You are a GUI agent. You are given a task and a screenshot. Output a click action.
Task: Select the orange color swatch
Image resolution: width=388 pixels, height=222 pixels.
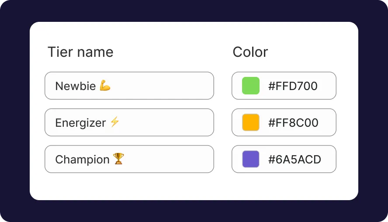[251, 122]
